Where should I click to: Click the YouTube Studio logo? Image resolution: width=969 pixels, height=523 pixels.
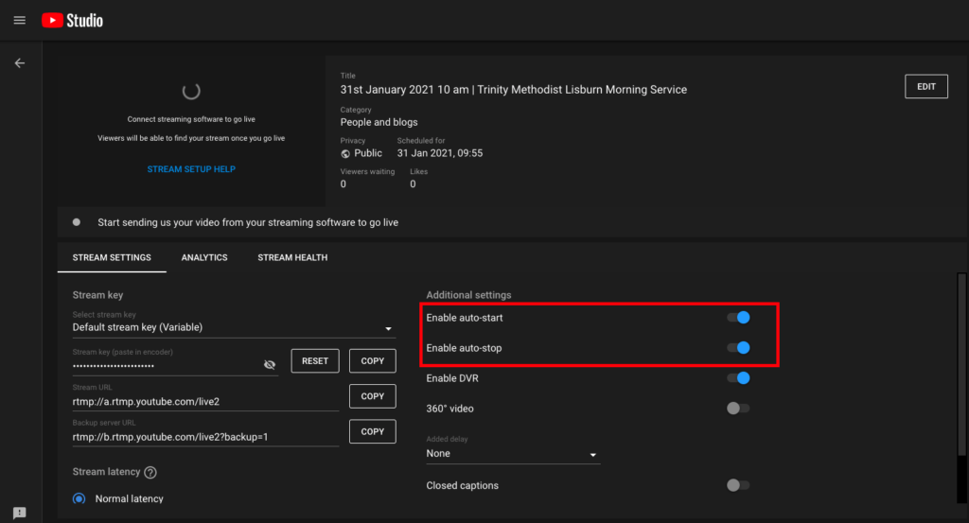72,21
